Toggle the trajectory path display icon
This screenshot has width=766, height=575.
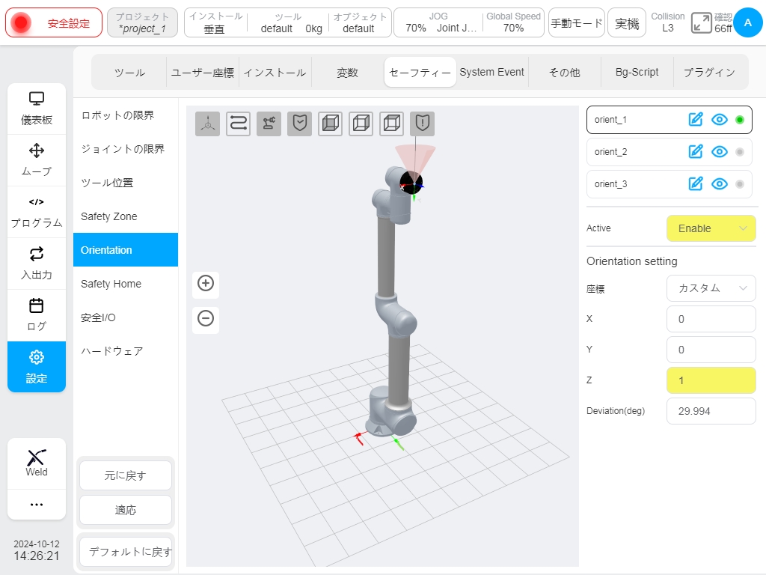(239, 124)
